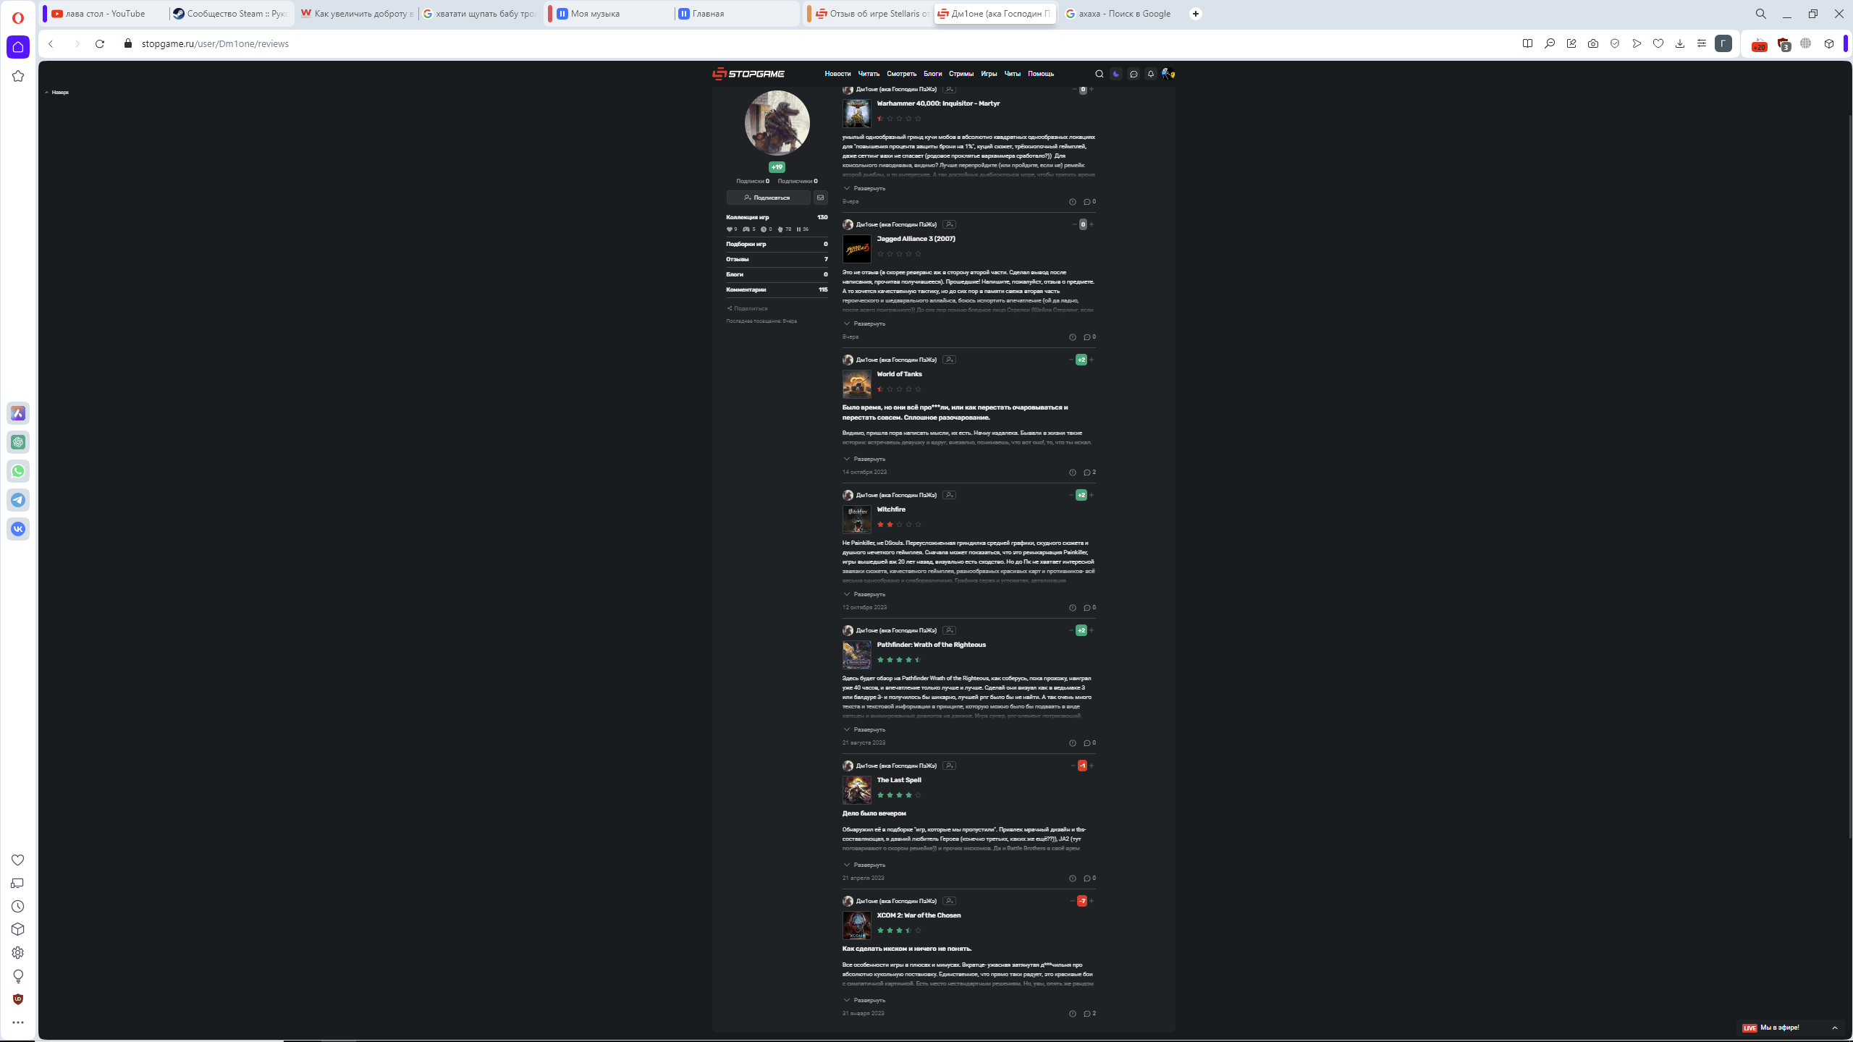Screen dimensions: 1853x1042
Task: Expand World of Tanks review text
Action: coord(864,459)
